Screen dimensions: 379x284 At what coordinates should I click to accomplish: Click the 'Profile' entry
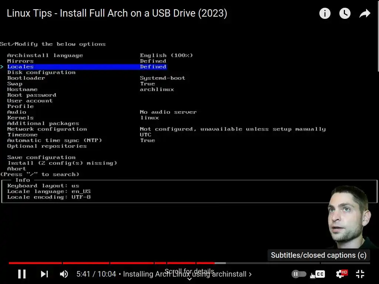20,106
